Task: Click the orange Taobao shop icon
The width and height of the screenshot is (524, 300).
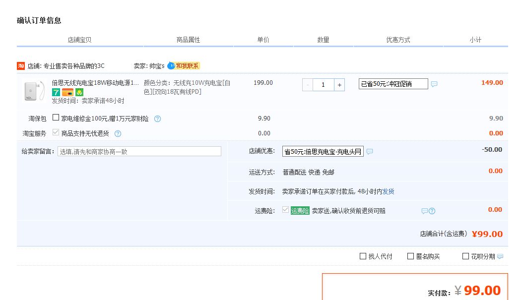Action: coord(21,66)
